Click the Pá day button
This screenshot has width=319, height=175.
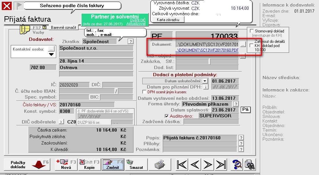[246, 110]
